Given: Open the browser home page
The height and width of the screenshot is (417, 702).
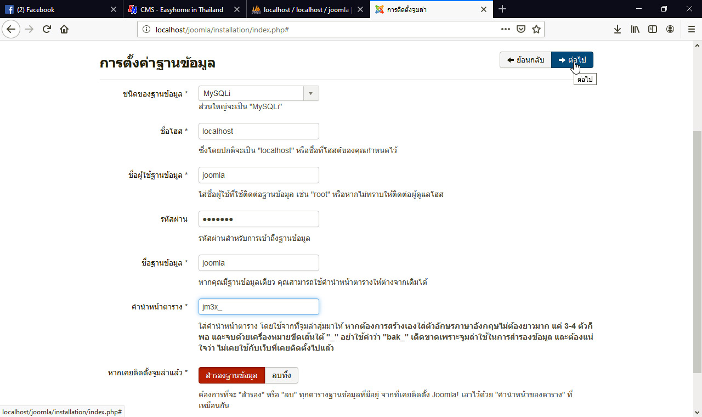Looking at the screenshot, I should click(x=64, y=29).
